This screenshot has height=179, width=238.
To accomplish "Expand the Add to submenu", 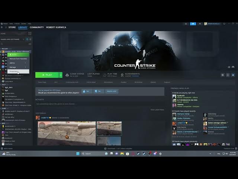I will pos(18,63).
